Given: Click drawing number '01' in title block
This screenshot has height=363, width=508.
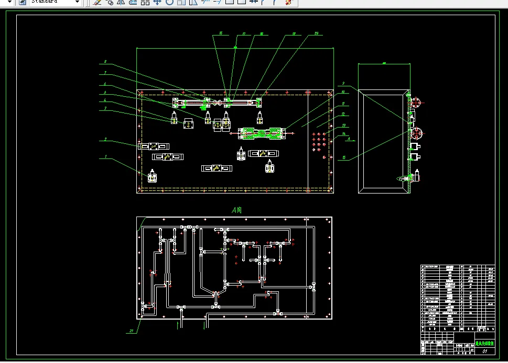Looking at the screenshot, I should (x=485, y=351).
